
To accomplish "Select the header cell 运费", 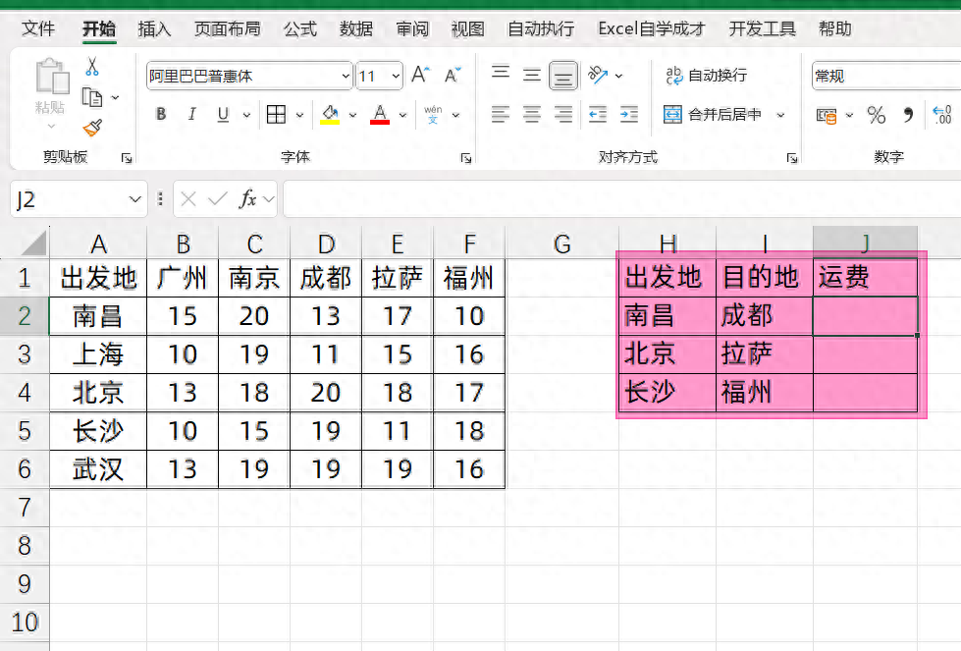I will [x=866, y=278].
